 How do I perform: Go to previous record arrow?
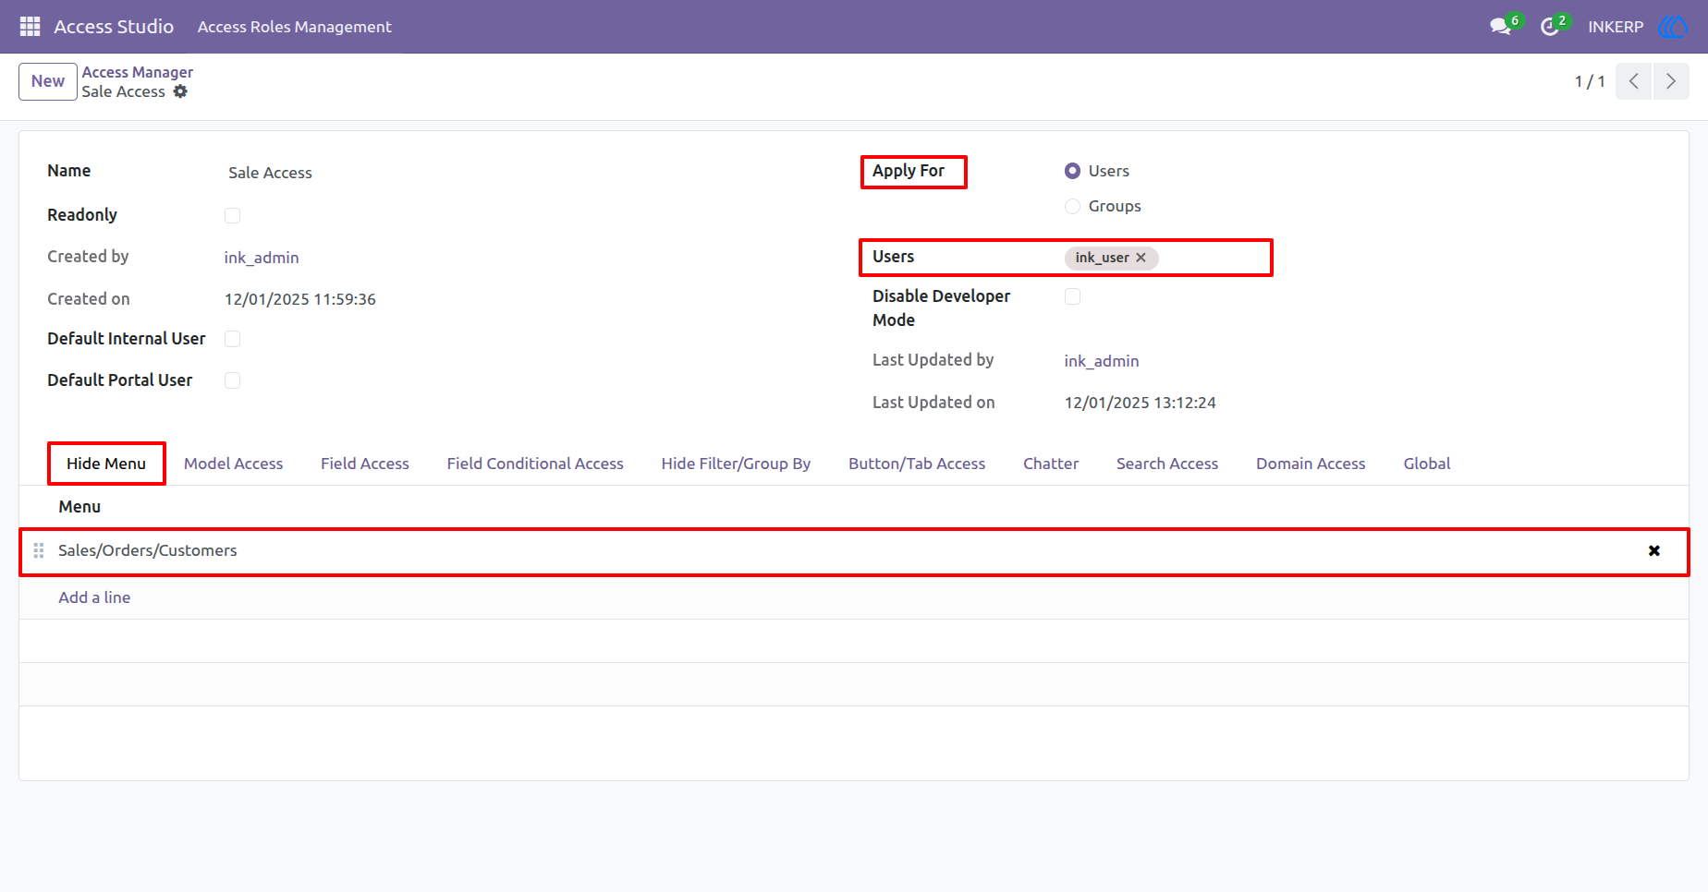1633,81
